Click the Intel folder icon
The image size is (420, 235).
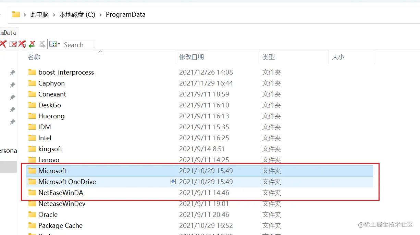(x=32, y=138)
